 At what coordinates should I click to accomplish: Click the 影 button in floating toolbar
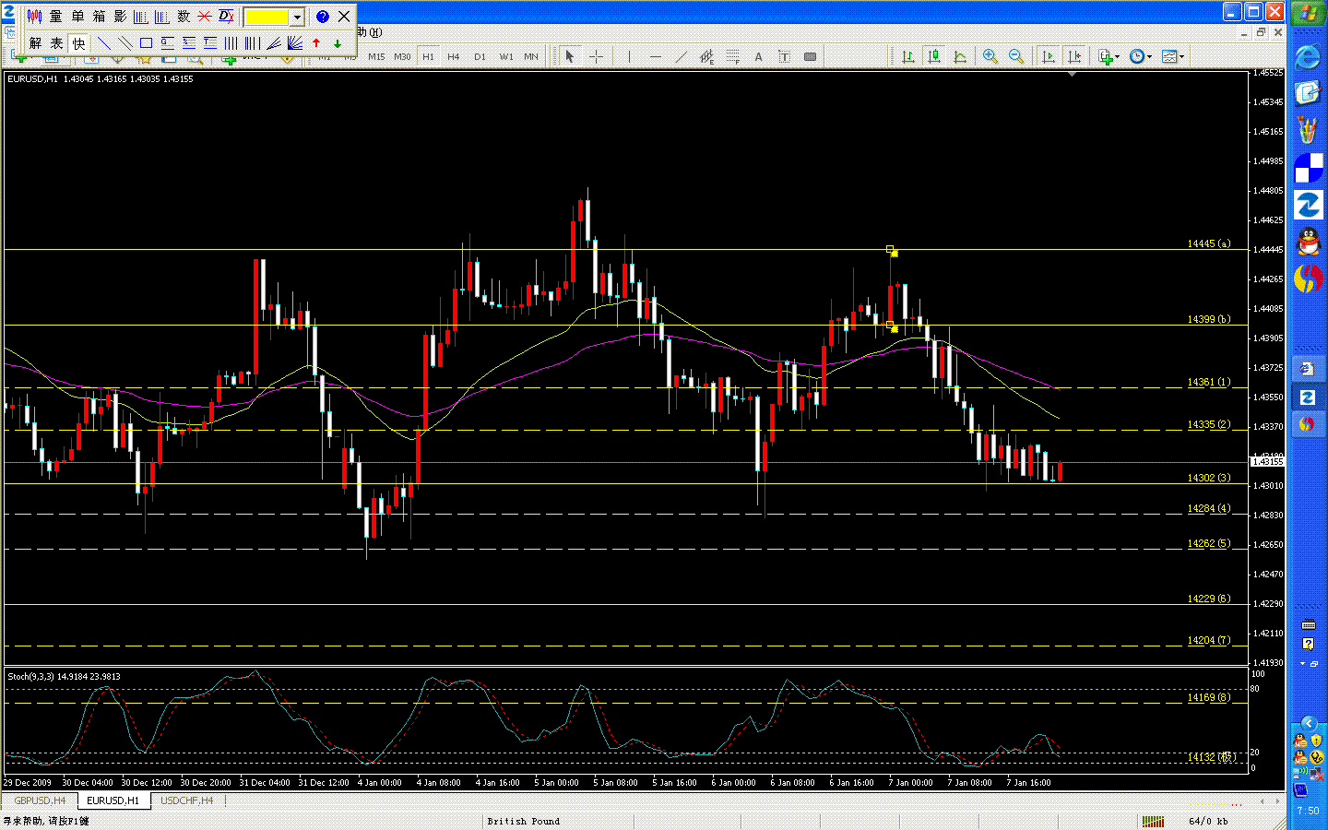pyautogui.click(x=120, y=17)
